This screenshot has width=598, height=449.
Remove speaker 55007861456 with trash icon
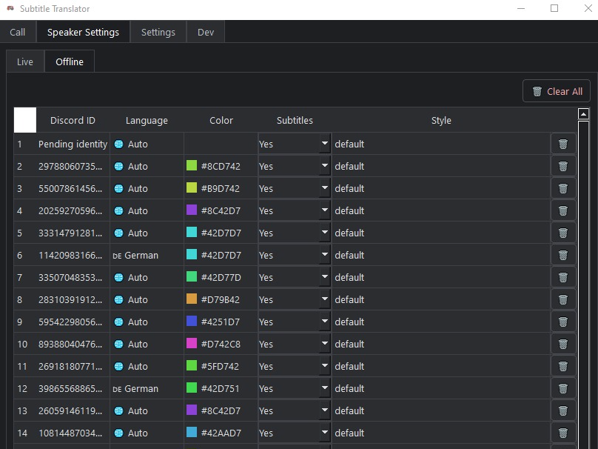pyautogui.click(x=563, y=188)
